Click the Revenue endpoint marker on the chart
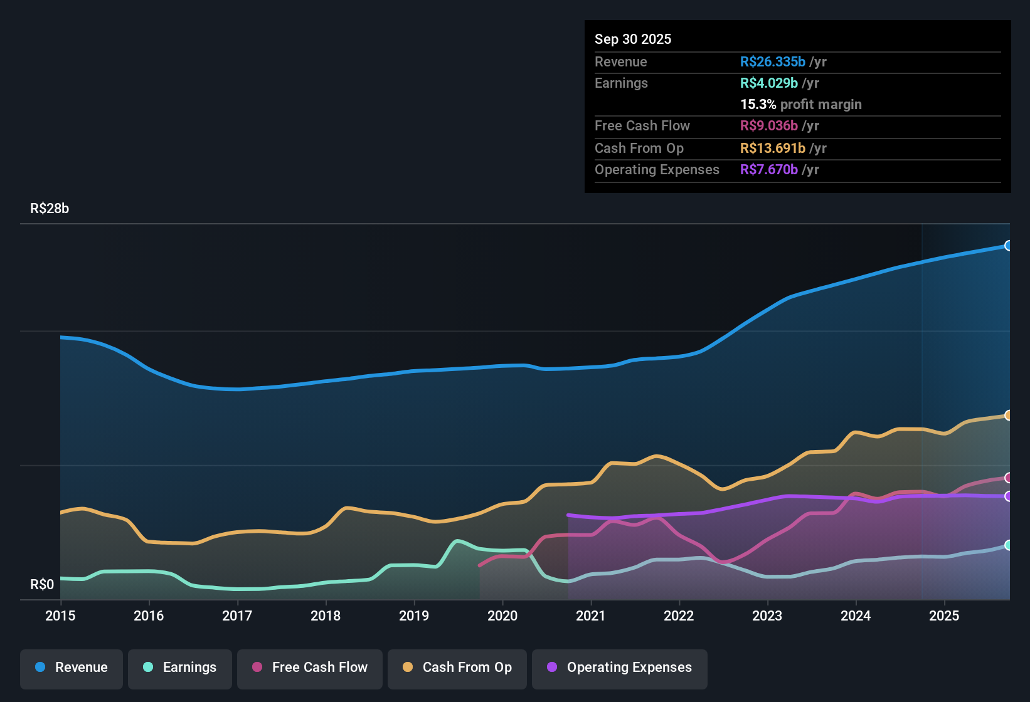This screenshot has height=702, width=1030. click(x=1008, y=246)
